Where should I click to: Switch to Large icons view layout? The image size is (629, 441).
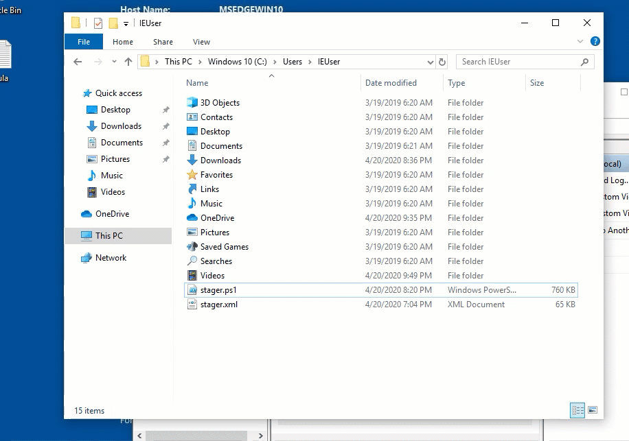point(593,410)
